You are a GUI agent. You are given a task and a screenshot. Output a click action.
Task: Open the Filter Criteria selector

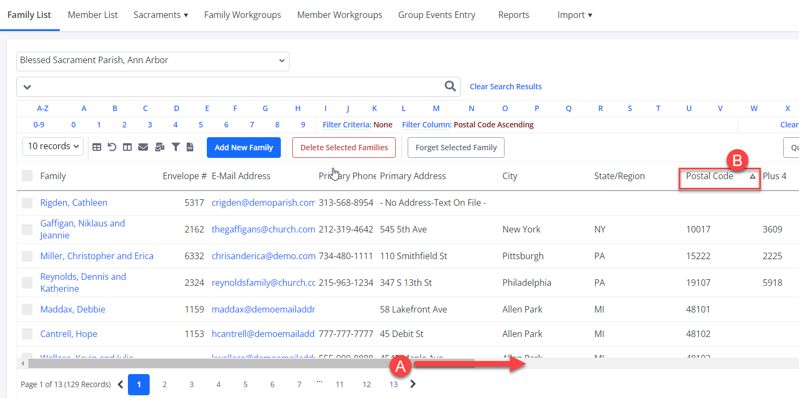347,125
